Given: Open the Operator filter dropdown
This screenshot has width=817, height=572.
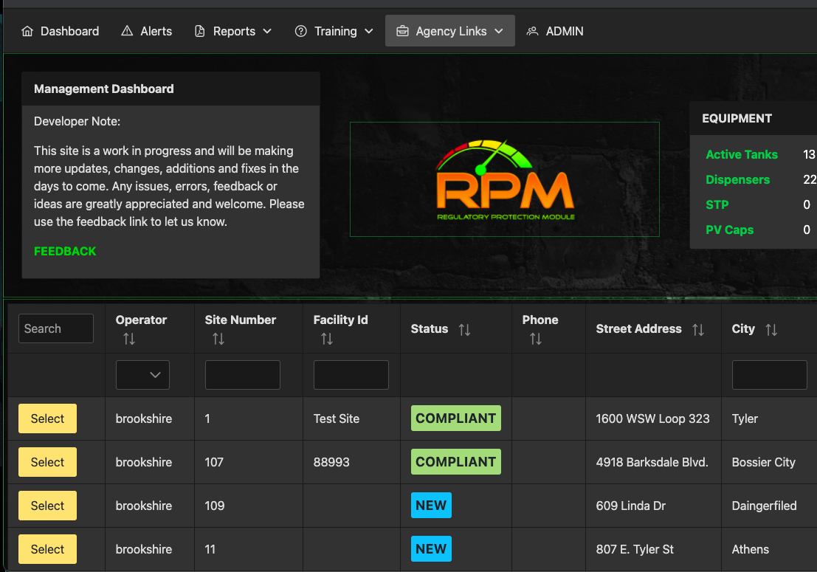Looking at the screenshot, I should point(142,375).
